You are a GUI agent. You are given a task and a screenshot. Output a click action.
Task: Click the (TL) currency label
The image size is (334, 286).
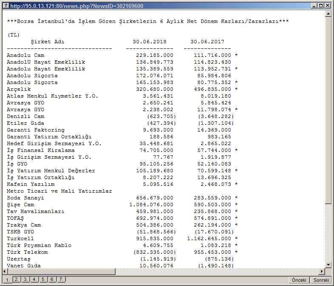point(14,35)
